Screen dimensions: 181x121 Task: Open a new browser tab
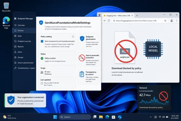tap(137, 15)
